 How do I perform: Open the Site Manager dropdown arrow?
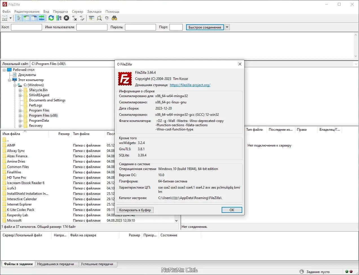coord(11,18)
